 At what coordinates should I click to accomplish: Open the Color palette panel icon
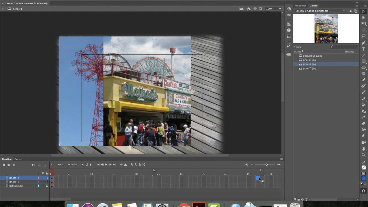tap(289, 9)
